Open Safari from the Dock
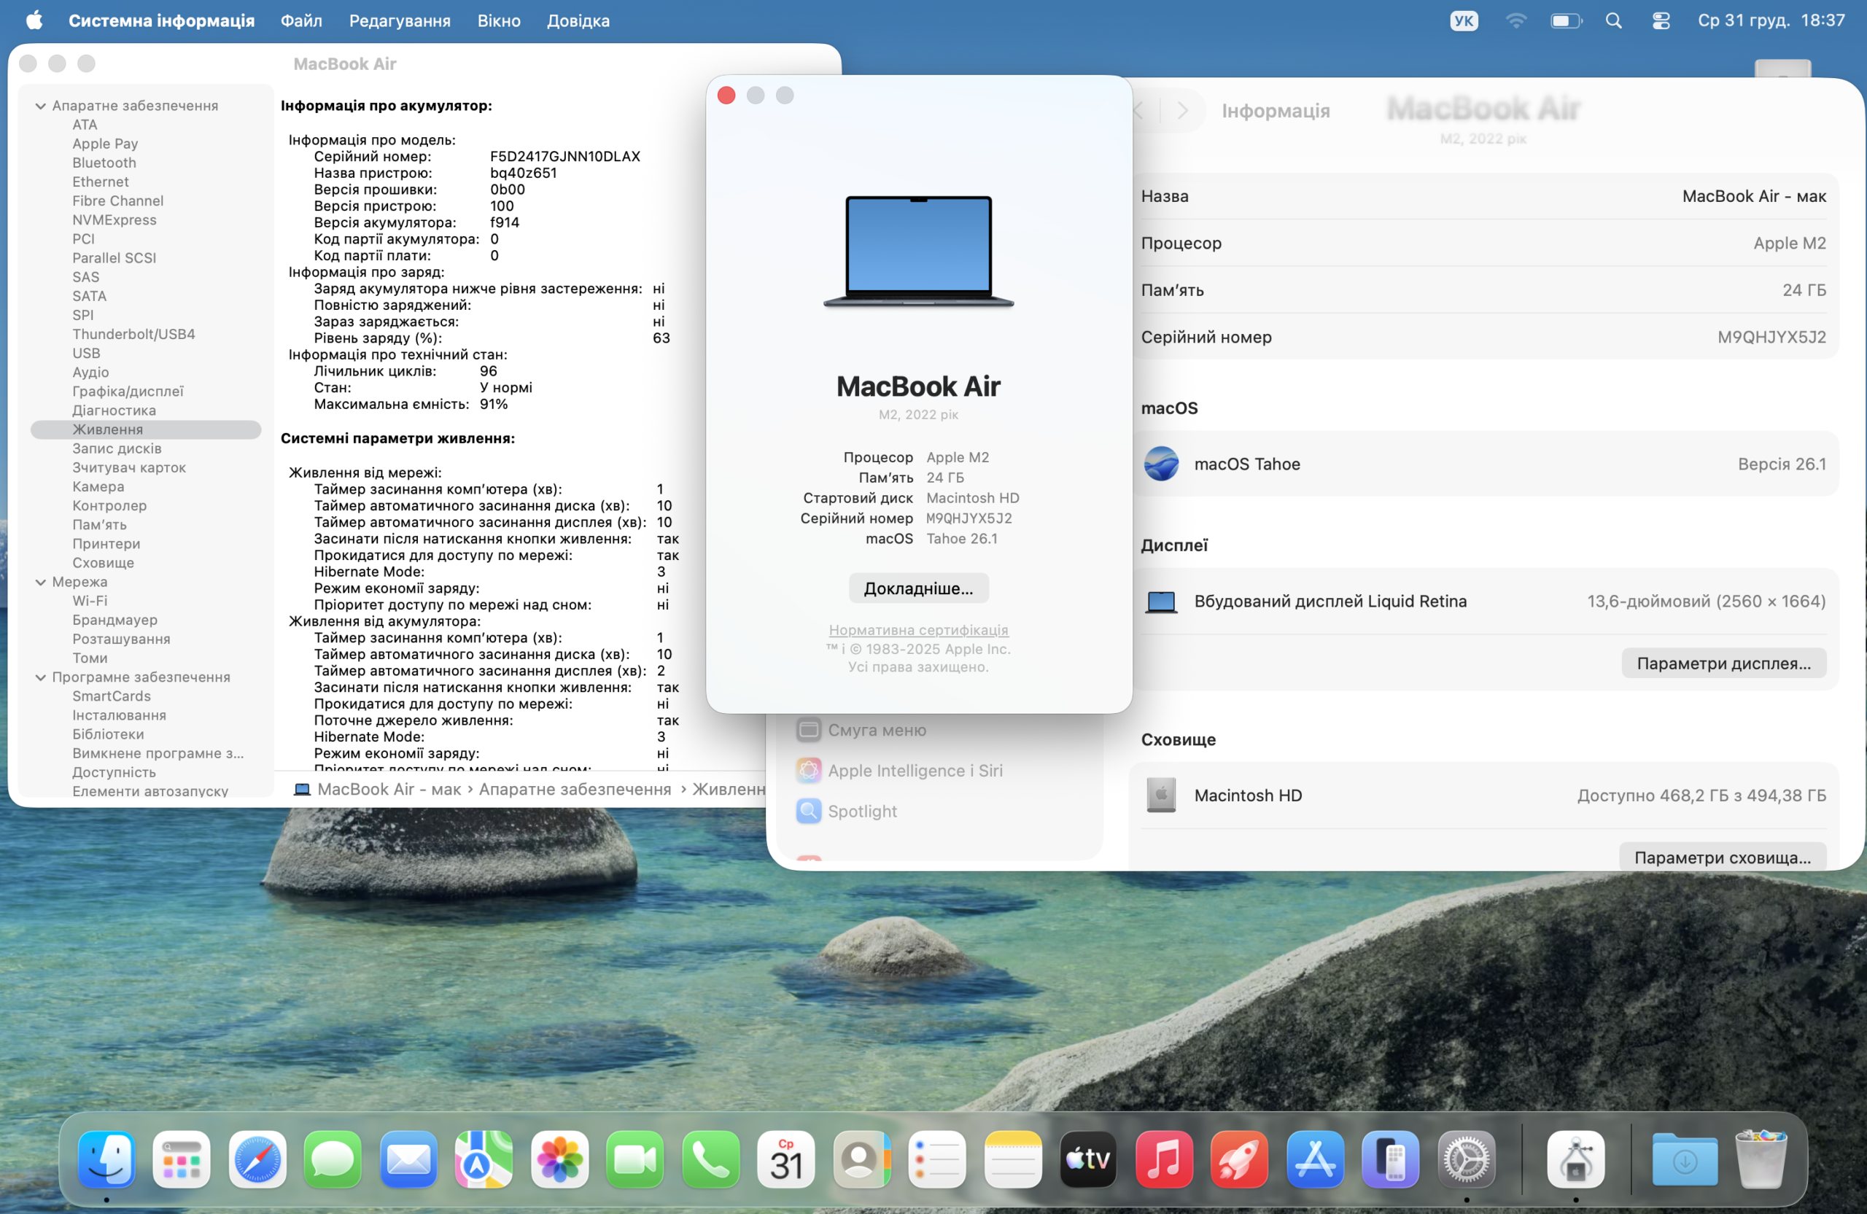The image size is (1867, 1214). 257,1159
